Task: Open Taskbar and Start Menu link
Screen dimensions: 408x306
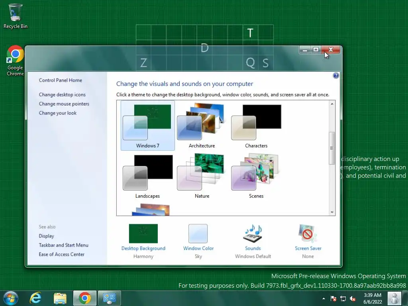Action: click(x=63, y=245)
